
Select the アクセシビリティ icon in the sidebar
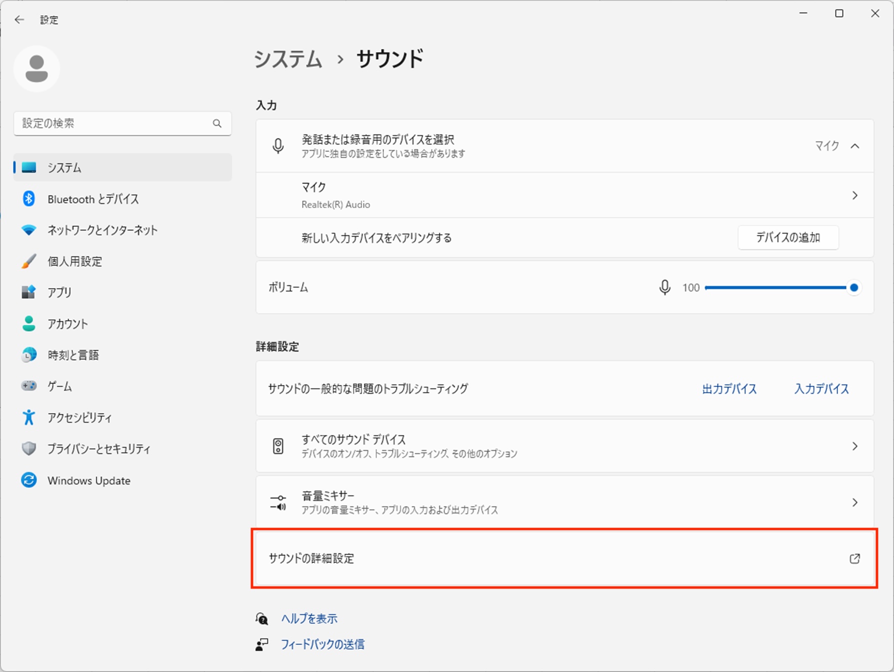(29, 417)
